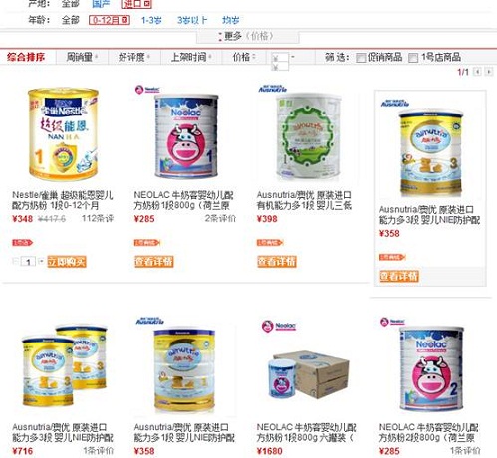
Task: Remove the 0-12月 age filter
Action: 124,20
